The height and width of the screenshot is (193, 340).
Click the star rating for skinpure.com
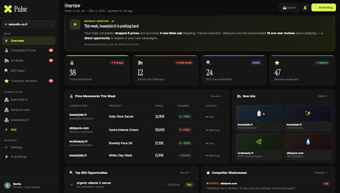pyautogui.click(x=212, y=184)
